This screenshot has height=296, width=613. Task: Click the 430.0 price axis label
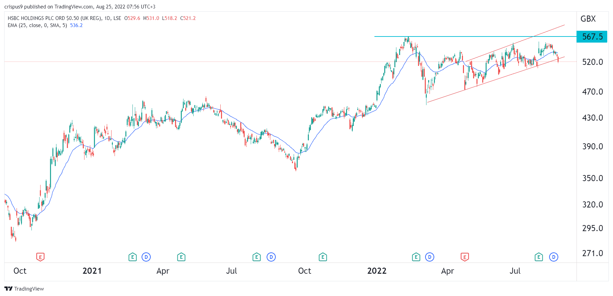[592, 118]
